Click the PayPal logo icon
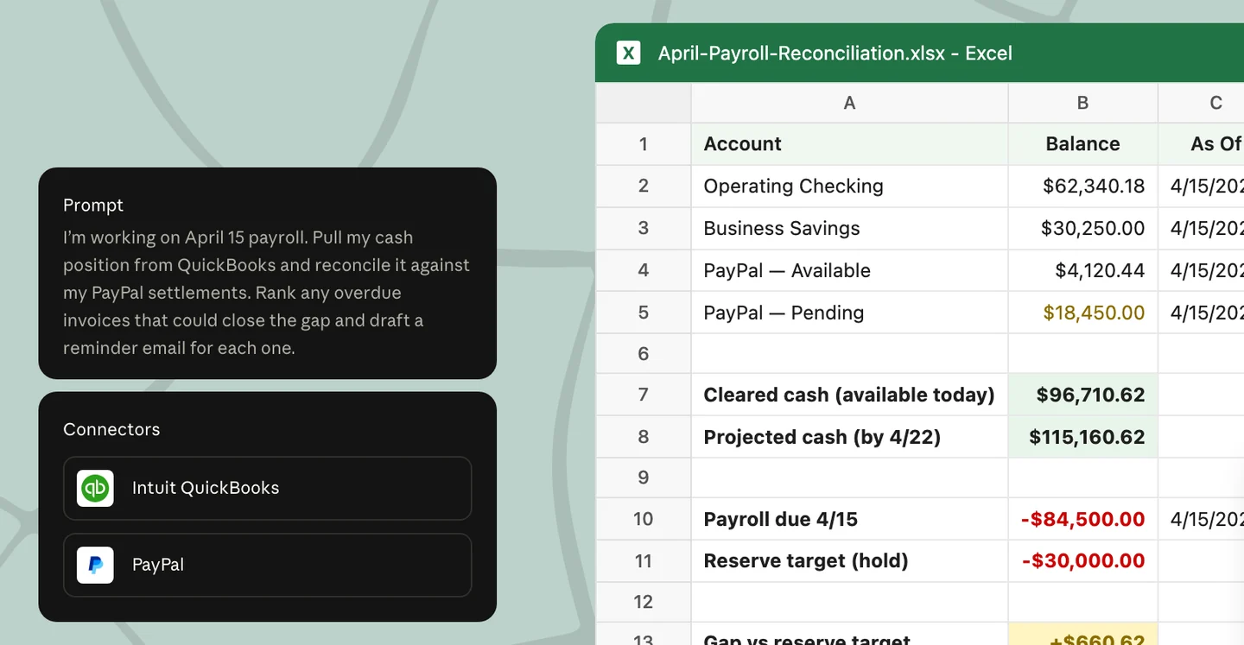The image size is (1244, 645). point(95,565)
